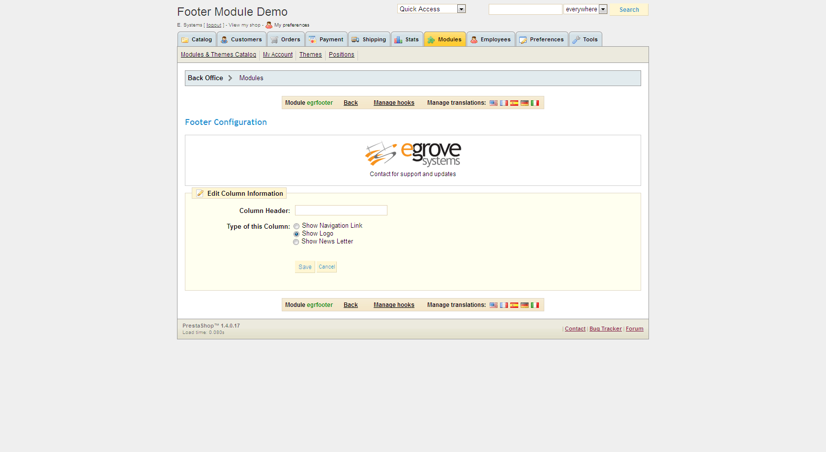Click the top Manage hooks link

tap(394, 103)
